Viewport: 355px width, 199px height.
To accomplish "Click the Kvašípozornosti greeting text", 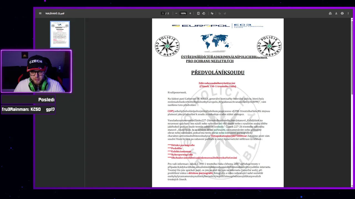I will (177, 92).
